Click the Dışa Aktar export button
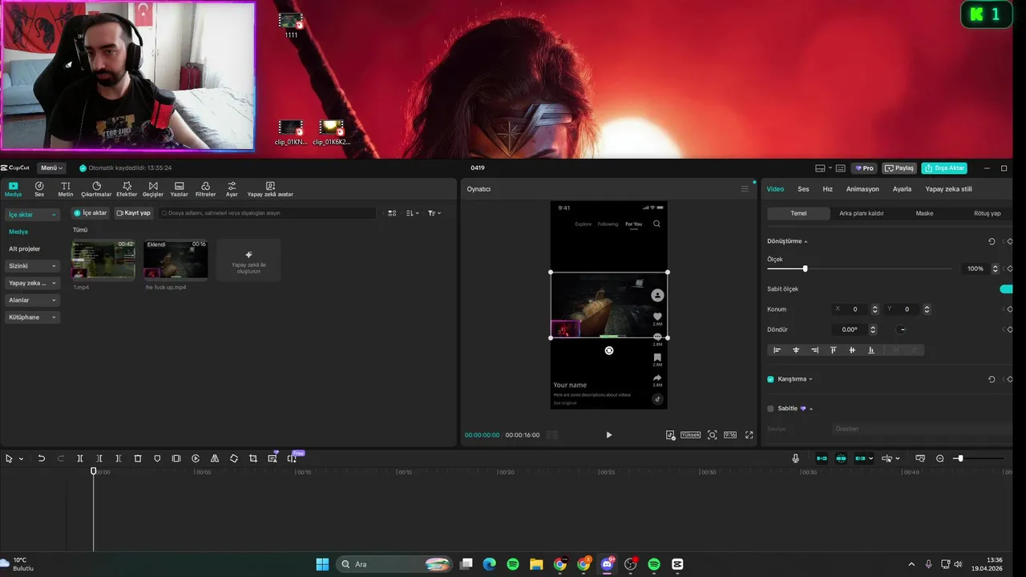 944,168
